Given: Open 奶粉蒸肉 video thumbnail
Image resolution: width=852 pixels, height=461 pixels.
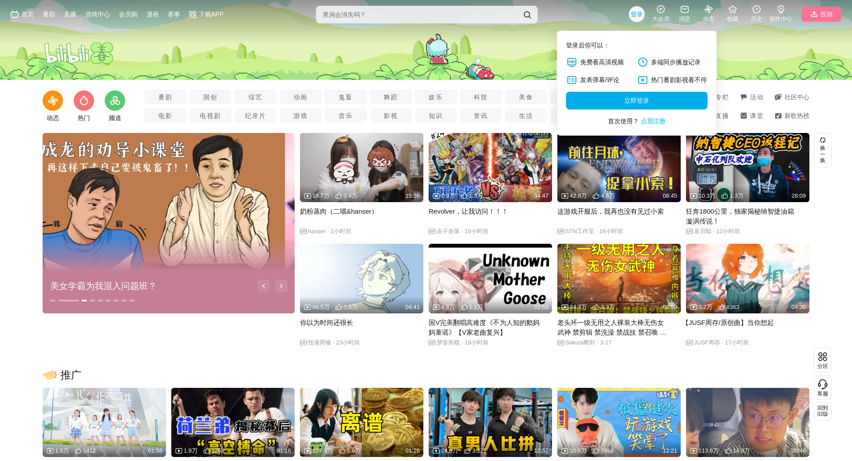Looking at the screenshot, I should (362, 168).
